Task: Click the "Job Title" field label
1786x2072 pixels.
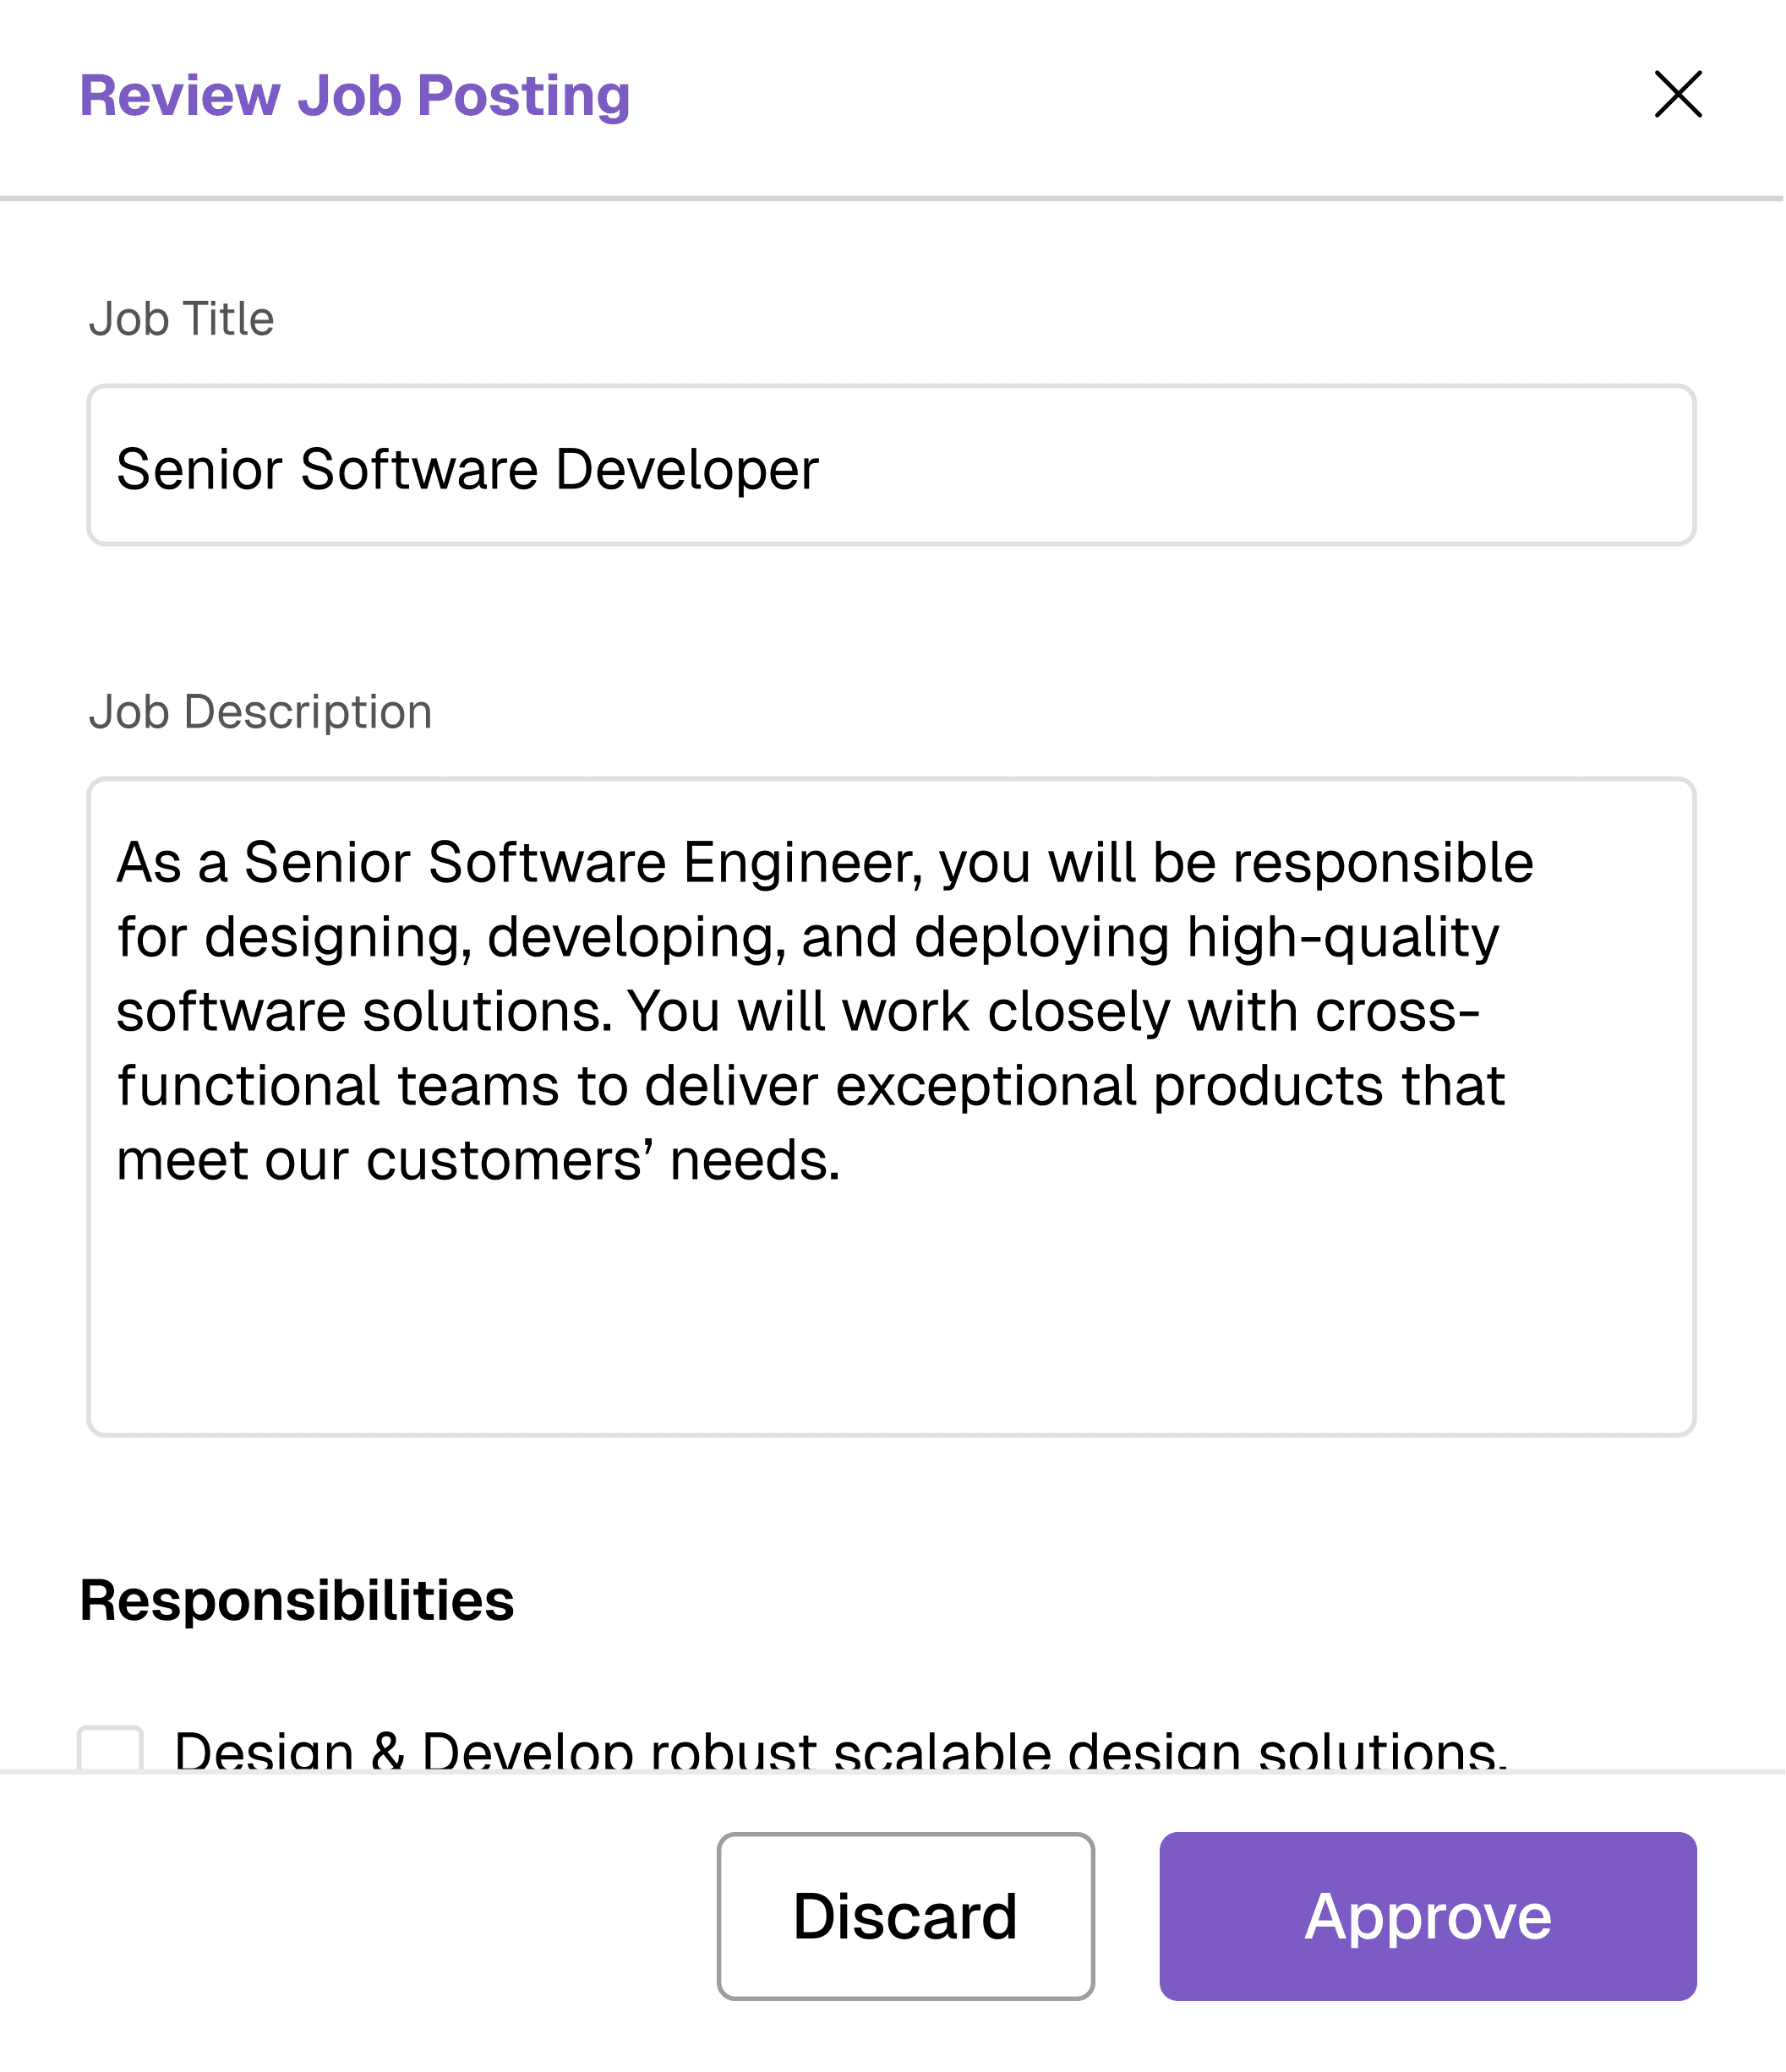Action: point(181,320)
